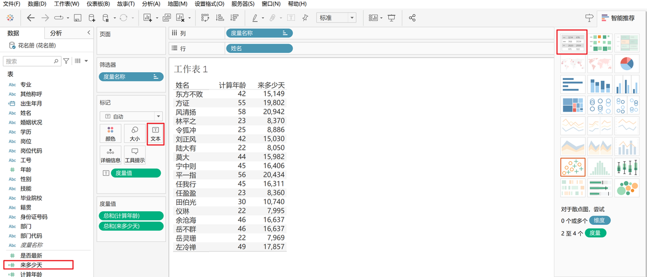The image size is (647, 277).
Task: Click the presentation mode icon
Action: 391,18
